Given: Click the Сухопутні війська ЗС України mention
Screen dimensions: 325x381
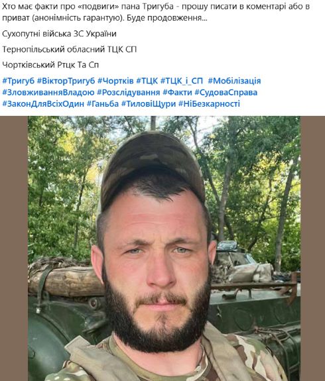Looking at the screenshot, I should [x=59, y=34].
